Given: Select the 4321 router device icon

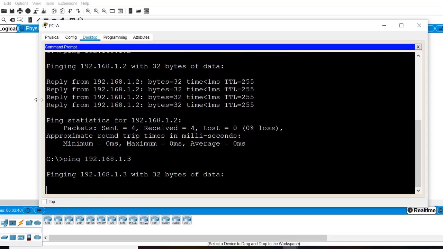Looking at the screenshot, I should (x=47, y=220).
